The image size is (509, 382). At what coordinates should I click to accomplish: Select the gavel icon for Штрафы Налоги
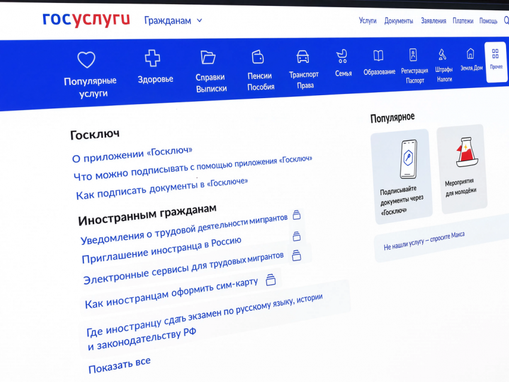442,54
